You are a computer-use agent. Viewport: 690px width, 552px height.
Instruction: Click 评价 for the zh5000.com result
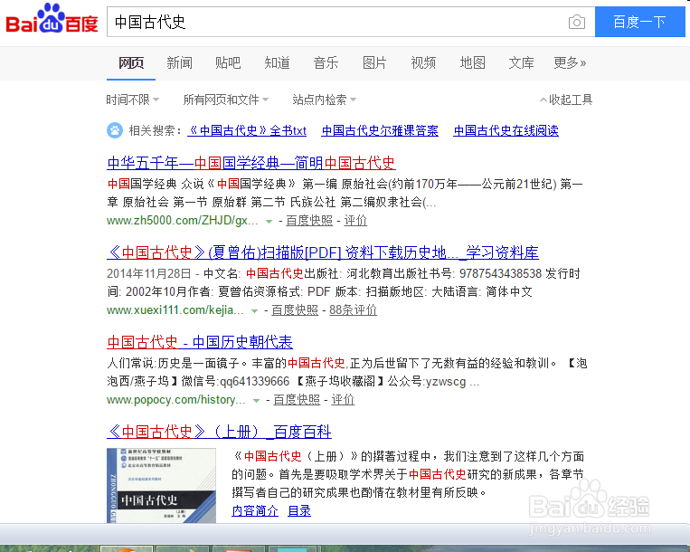pos(355,221)
